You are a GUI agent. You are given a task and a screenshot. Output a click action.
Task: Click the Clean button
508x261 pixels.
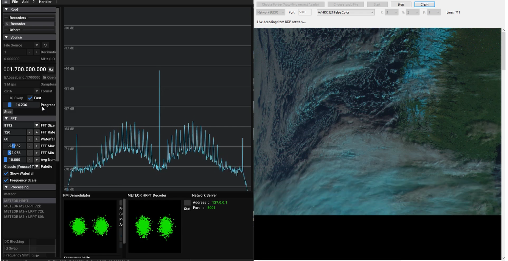(x=424, y=5)
